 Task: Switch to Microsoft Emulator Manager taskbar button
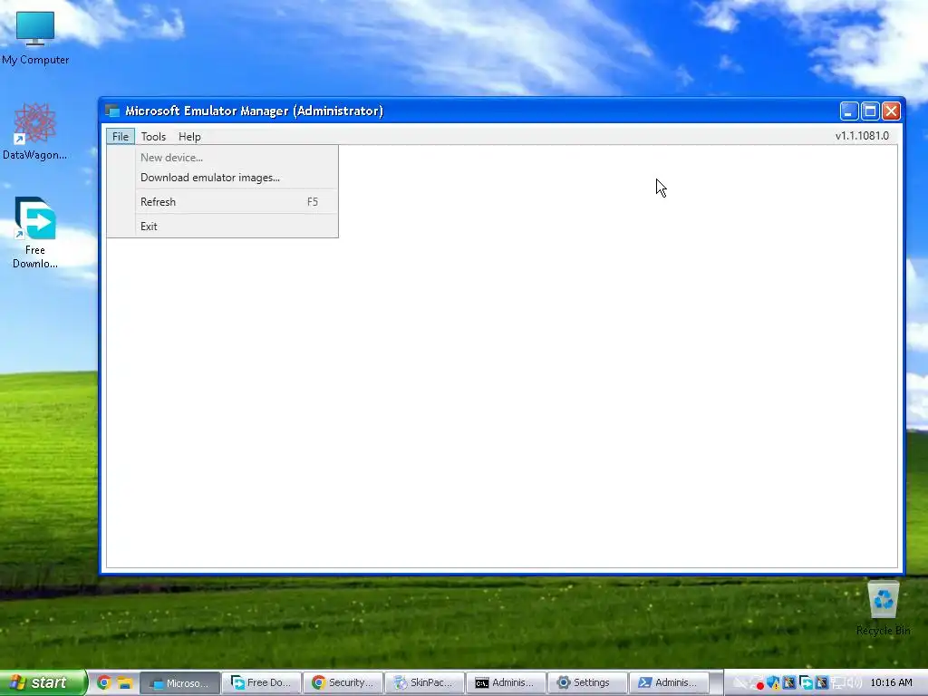coord(180,683)
